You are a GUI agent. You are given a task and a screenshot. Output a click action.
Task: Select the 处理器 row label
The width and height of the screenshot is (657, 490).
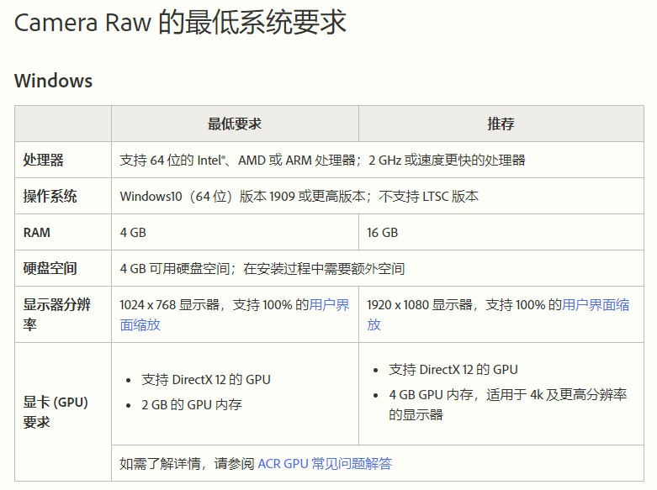tap(43, 160)
